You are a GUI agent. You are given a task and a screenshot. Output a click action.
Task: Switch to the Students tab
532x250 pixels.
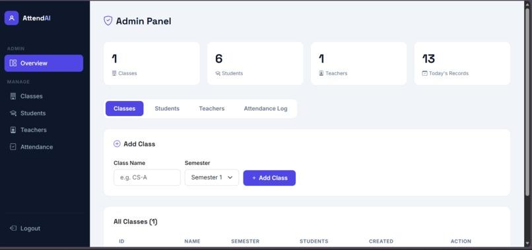[167, 109]
